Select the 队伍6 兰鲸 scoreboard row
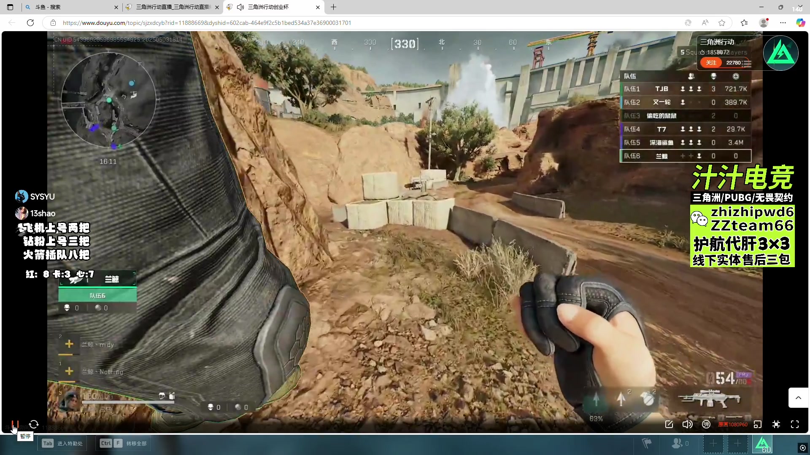 click(x=686, y=156)
